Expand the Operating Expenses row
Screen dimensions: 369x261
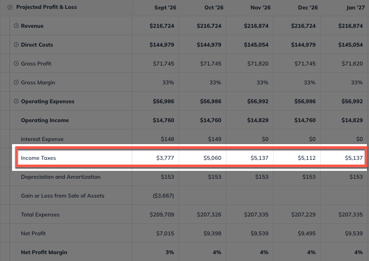pos(16,101)
